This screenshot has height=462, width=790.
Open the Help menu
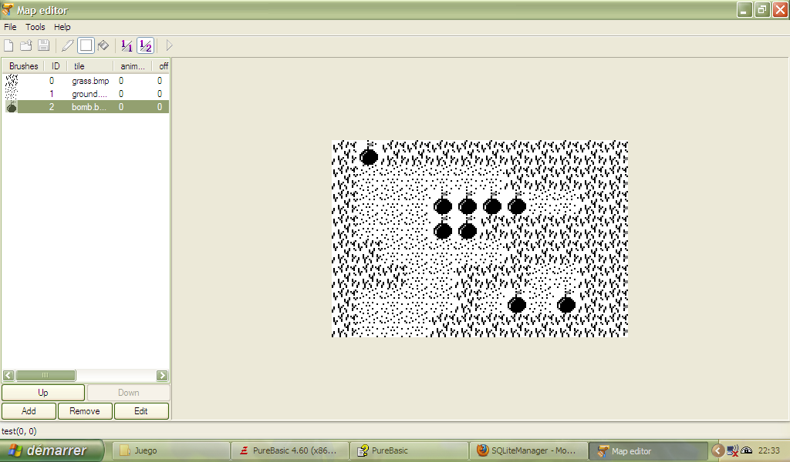[x=62, y=27]
